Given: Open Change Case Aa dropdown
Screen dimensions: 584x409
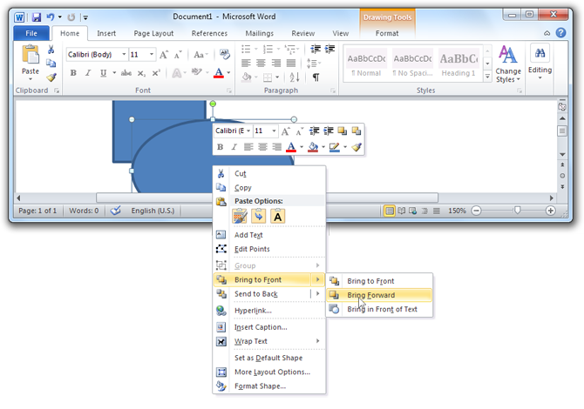Looking at the screenshot, I should point(200,55).
